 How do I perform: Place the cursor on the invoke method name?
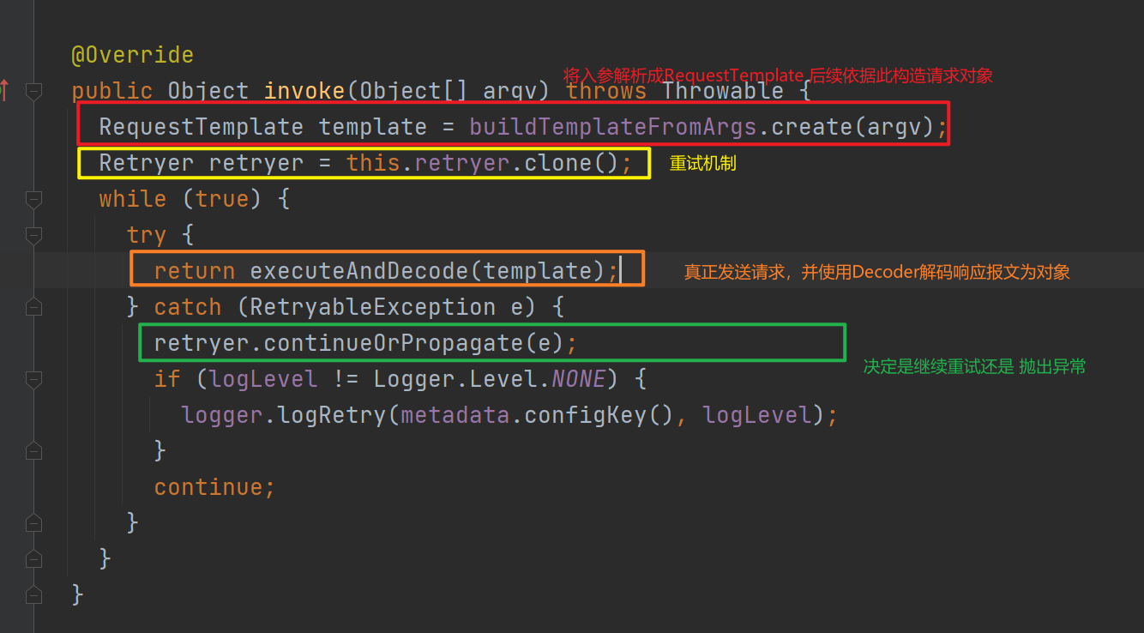tap(304, 92)
